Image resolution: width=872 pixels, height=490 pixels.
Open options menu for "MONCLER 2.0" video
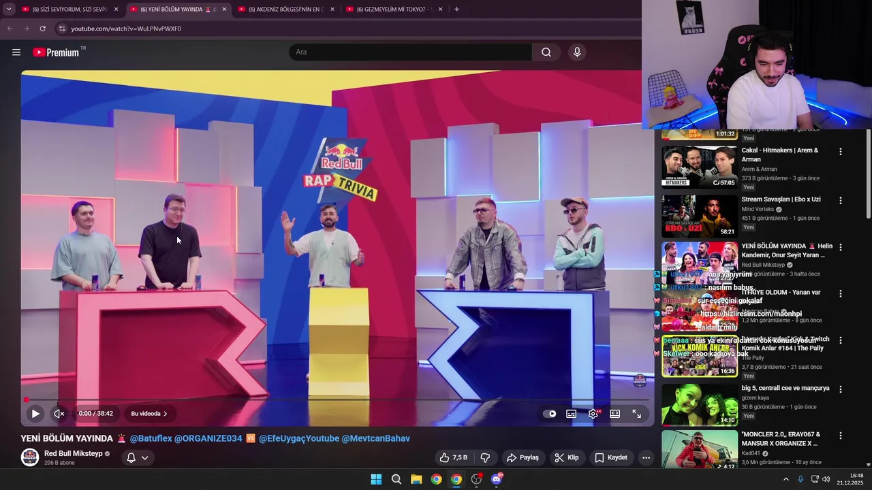pyautogui.click(x=840, y=436)
